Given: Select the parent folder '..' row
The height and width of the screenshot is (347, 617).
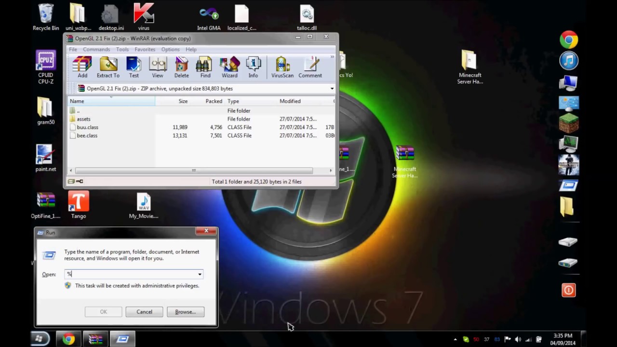Looking at the screenshot, I should pos(201,111).
